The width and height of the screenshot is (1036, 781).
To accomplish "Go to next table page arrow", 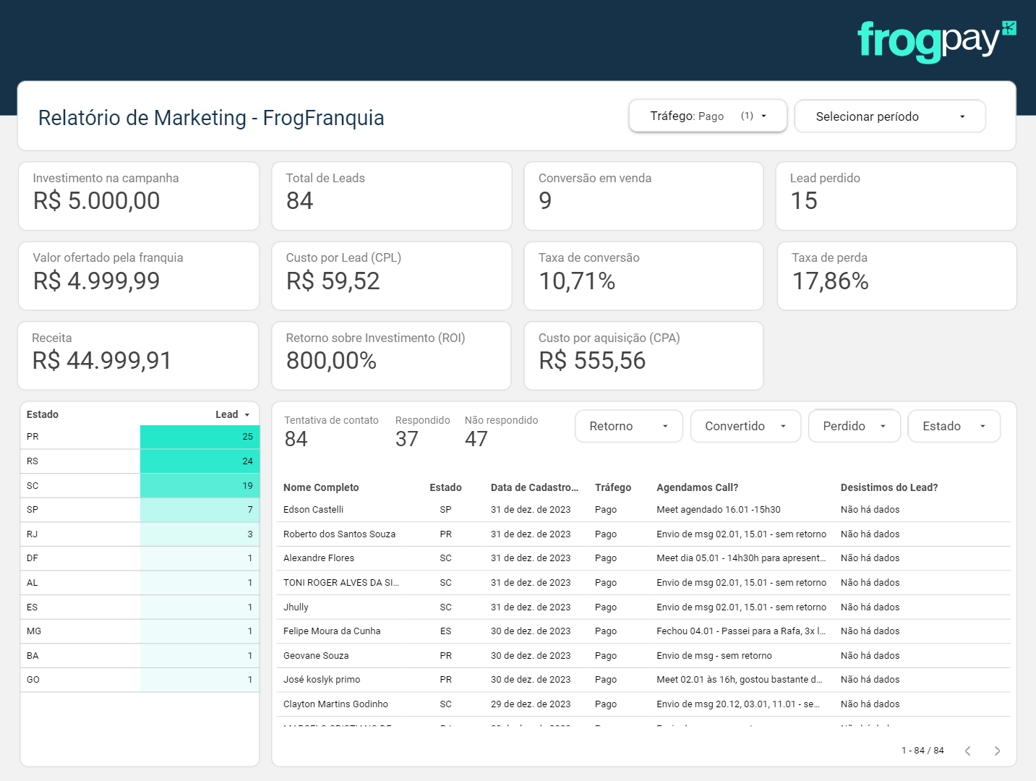I will point(997,751).
